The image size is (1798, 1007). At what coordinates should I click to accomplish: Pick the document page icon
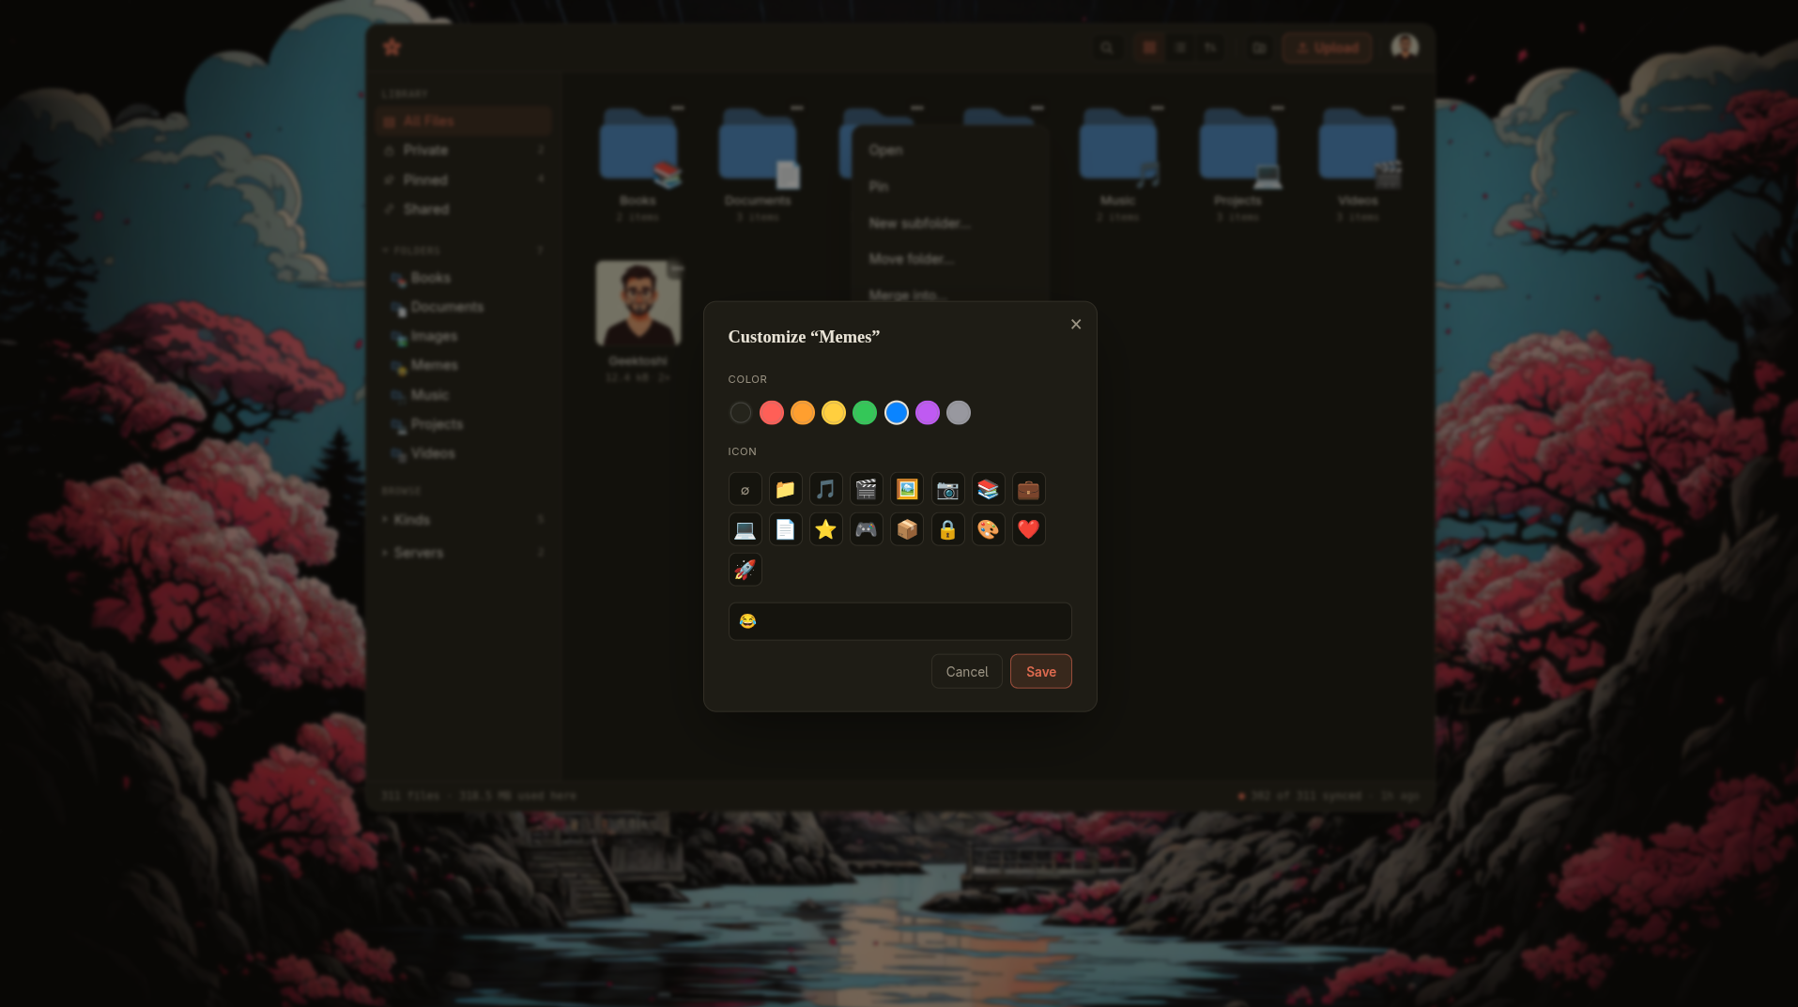(785, 529)
